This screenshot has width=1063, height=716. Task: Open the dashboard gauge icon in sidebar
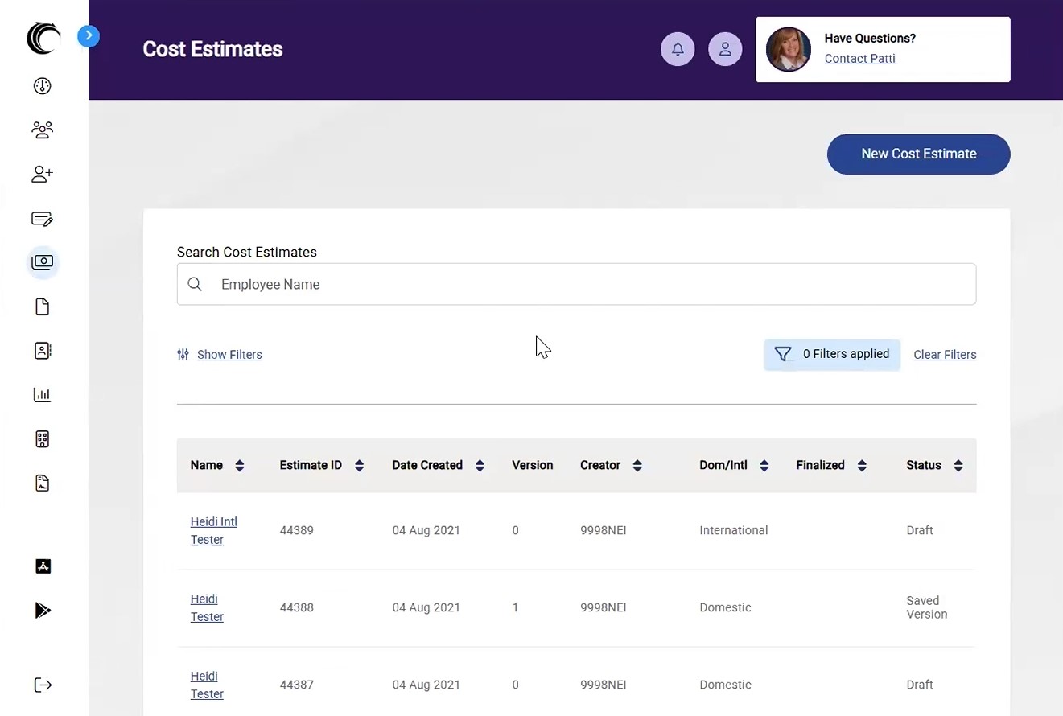click(x=42, y=86)
